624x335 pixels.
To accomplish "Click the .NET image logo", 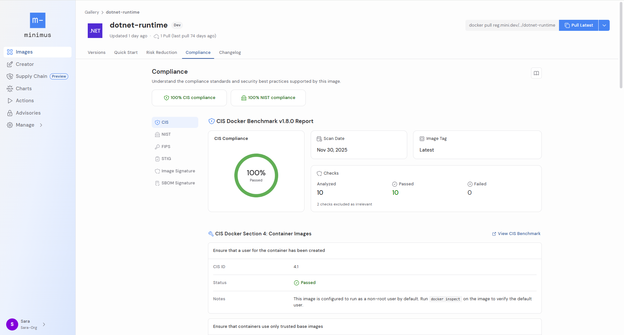I will [x=95, y=31].
